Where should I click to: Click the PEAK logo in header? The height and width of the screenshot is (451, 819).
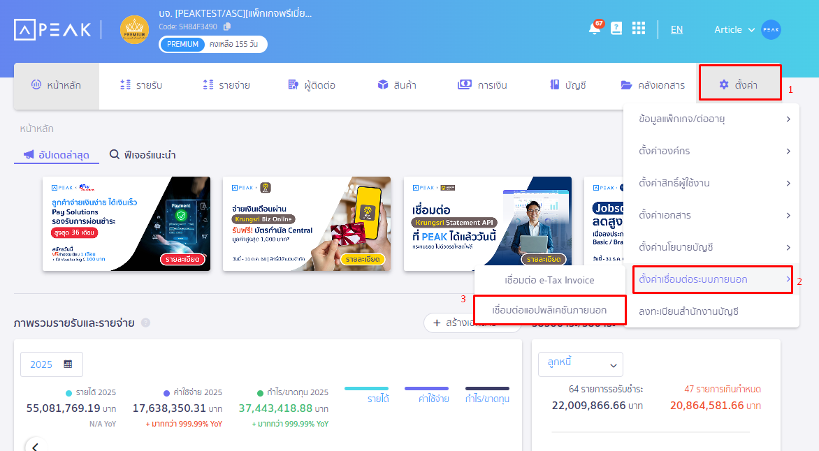coord(53,29)
